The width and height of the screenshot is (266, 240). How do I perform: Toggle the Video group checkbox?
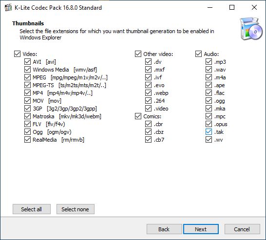click(x=18, y=54)
